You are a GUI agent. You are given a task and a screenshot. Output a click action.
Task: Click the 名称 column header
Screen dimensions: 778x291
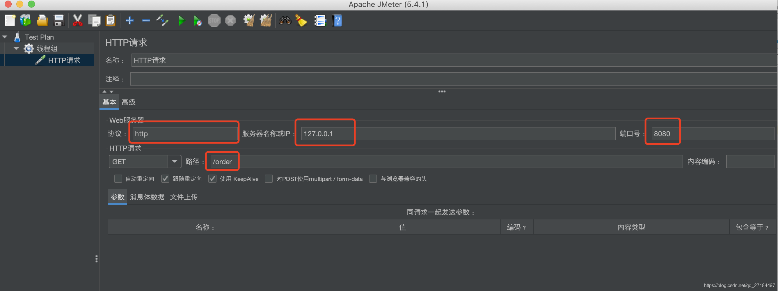point(206,227)
